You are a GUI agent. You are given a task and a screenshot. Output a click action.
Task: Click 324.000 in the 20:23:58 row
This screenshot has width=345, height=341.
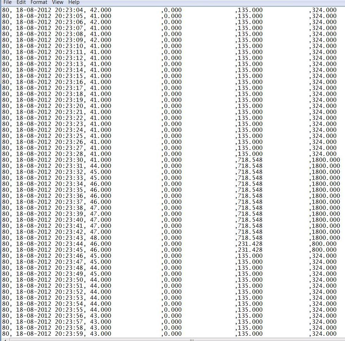(324, 328)
